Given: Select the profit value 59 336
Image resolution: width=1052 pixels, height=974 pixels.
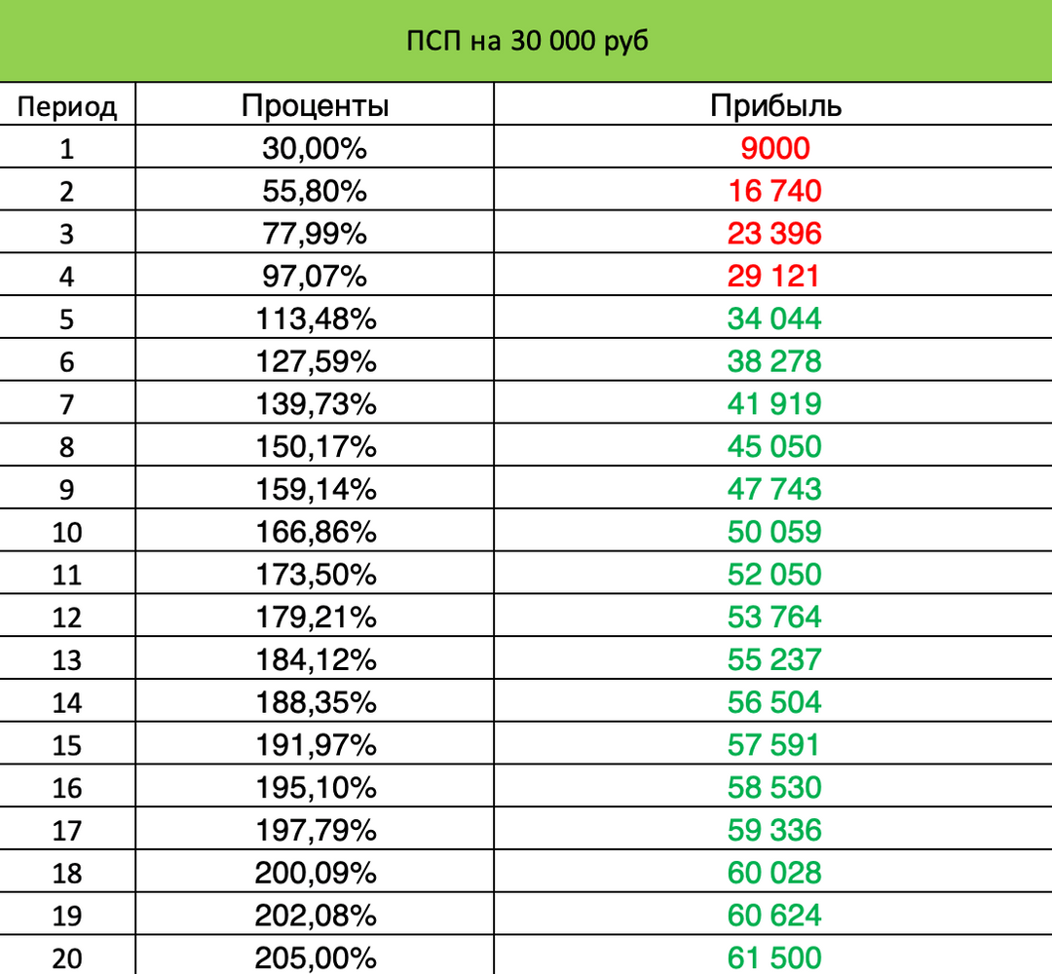Looking at the screenshot, I should coord(774,830).
